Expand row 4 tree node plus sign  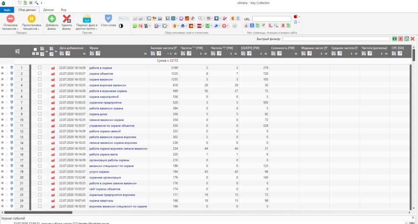point(2,85)
